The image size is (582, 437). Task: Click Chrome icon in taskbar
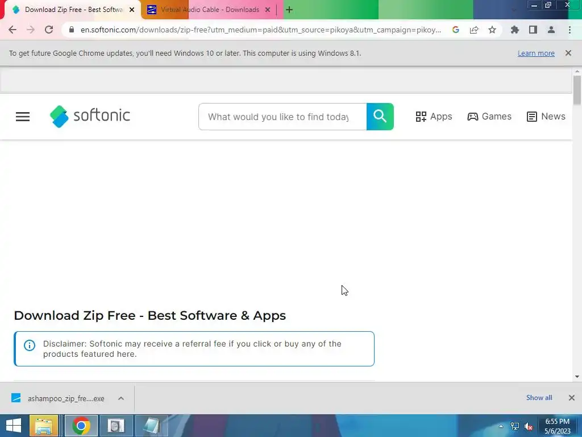point(81,426)
